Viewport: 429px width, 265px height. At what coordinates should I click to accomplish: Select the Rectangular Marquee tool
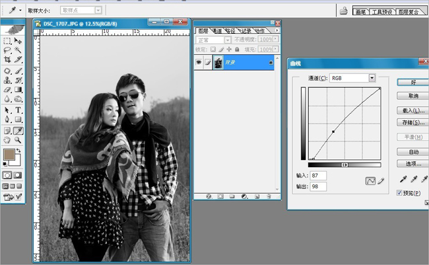[7, 41]
